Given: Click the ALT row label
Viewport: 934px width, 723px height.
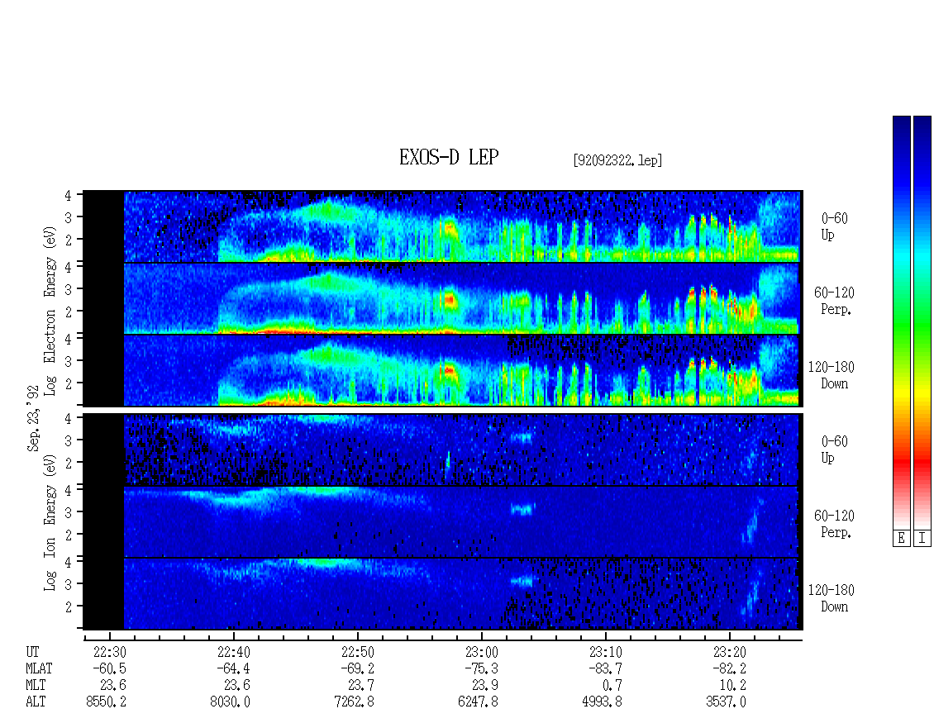Looking at the screenshot, I should 36,702.
